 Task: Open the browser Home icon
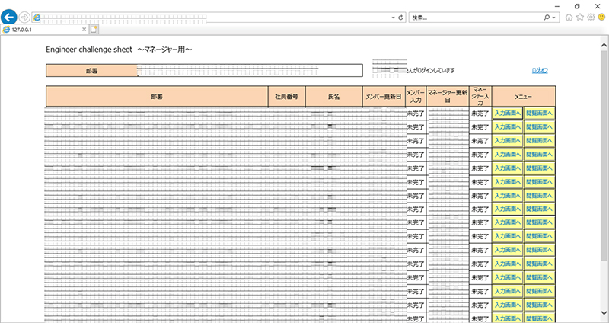[x=569, y=17]
